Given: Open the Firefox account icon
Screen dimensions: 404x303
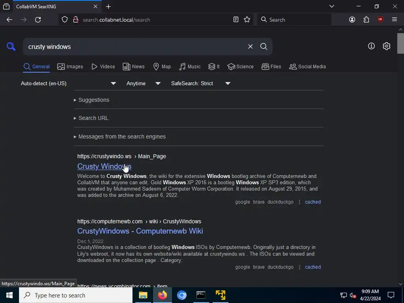Looking at the screenshot, I should [352, 20].
